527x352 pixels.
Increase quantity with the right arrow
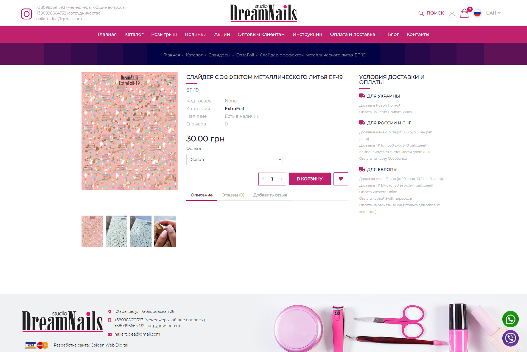[281, 179]
